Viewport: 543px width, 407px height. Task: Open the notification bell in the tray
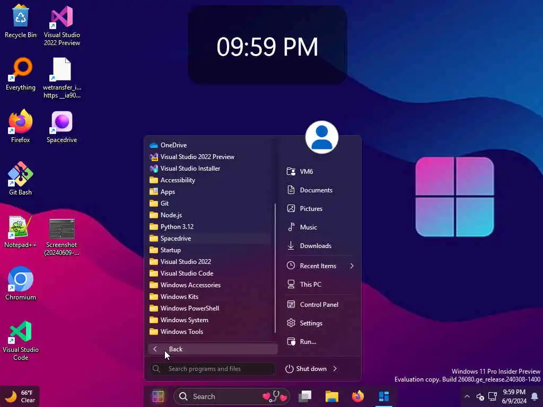[x=535, y=396]
